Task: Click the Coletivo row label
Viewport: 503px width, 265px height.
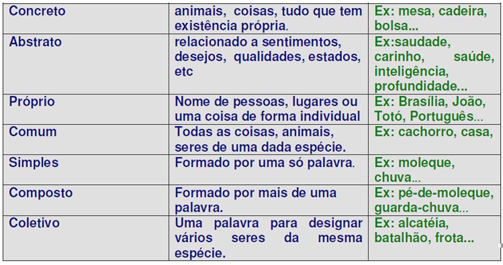Action: 34,223
